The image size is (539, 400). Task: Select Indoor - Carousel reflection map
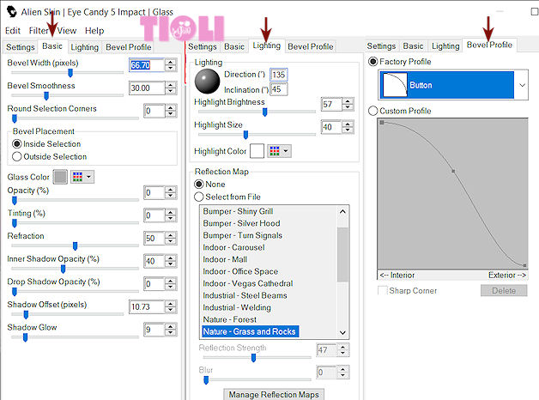233,247
